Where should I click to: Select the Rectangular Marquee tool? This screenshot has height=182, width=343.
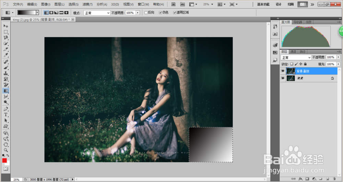(x=6, y=32)
